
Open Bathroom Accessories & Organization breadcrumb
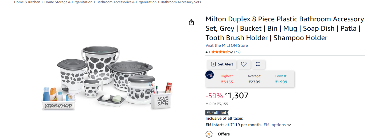coord(127,2)
